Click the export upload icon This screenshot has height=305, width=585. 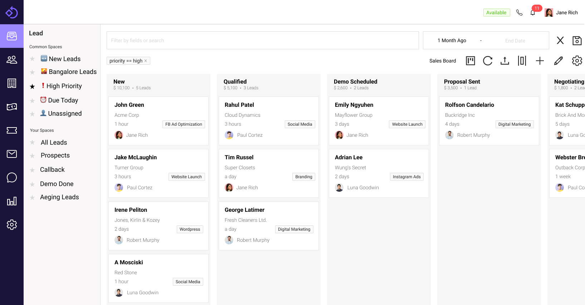504,61
